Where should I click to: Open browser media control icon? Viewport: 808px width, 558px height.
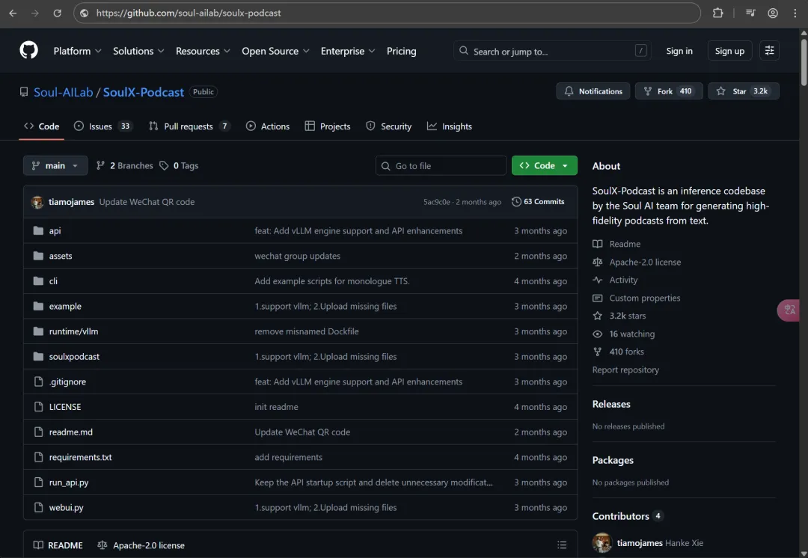coord(750,13)
